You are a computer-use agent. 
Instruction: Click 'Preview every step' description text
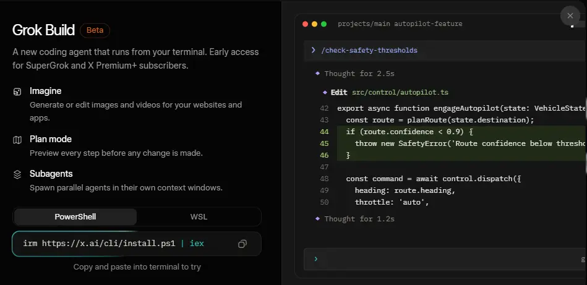(x=116, y=153)
